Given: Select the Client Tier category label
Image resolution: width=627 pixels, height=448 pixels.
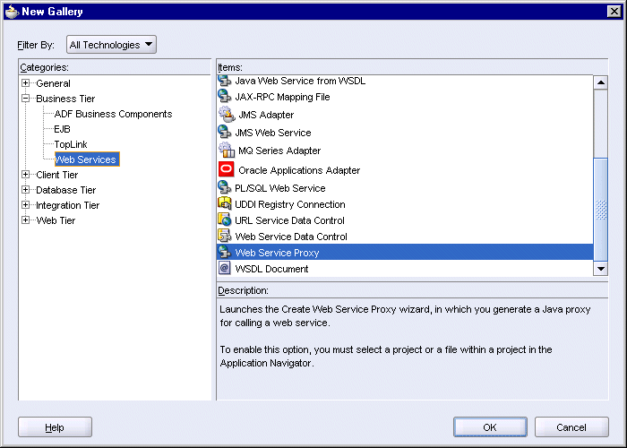Looking at the screenshot, I should click(x=56, y=175).
